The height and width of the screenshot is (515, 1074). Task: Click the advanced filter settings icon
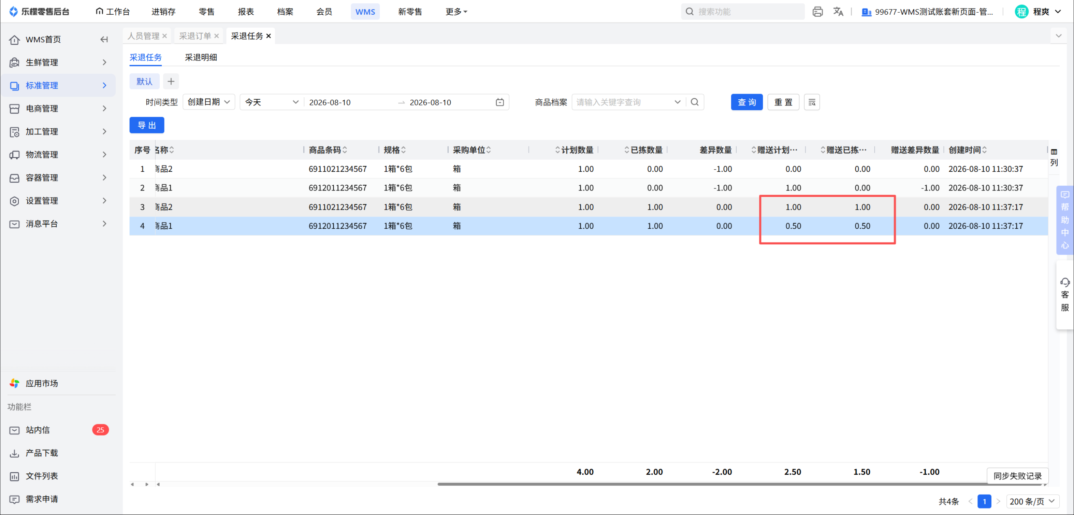tap(812, 102)
